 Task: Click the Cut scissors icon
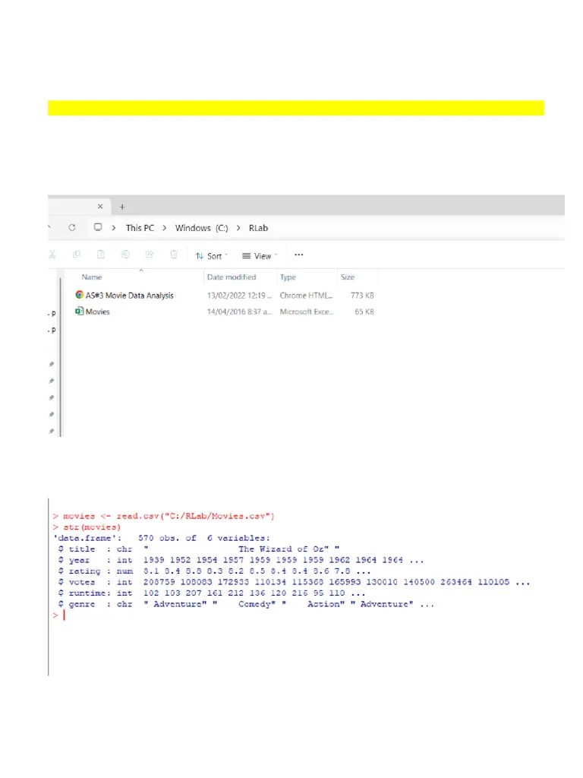(x=52, y=255)
